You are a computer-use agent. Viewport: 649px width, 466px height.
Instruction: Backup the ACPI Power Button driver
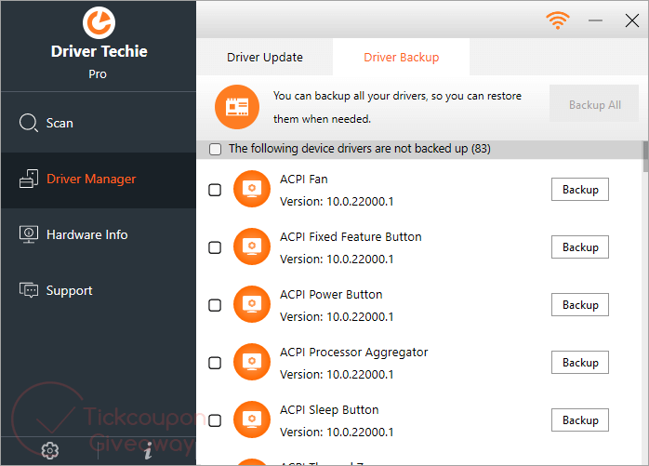point(580,304)
